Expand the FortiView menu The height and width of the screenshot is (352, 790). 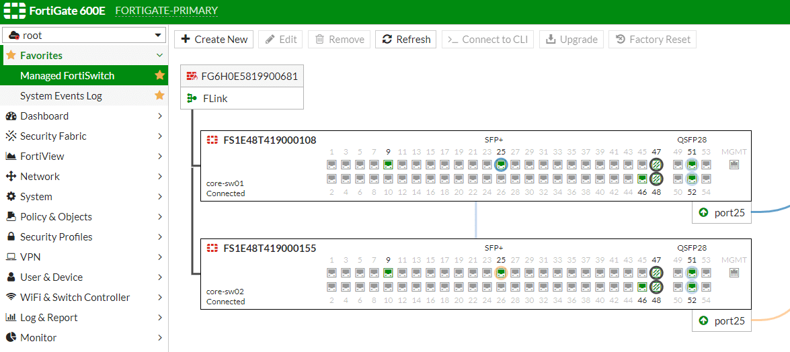[x=84, y=156]
